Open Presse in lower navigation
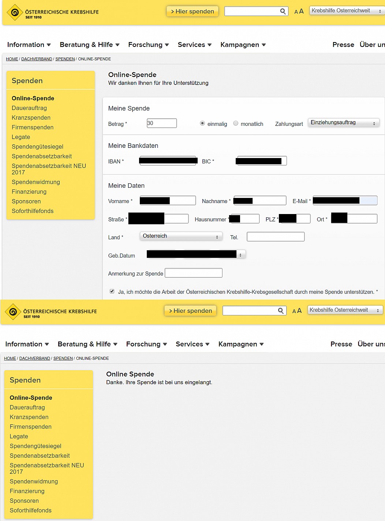The width and height of the screenshot is (385, 521). [341, 344]
